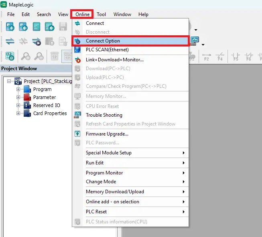The height and width of the screenshot is (237, 262).
Task: Click the second magnifier search toolbar icon
Action: pos(39,56)
